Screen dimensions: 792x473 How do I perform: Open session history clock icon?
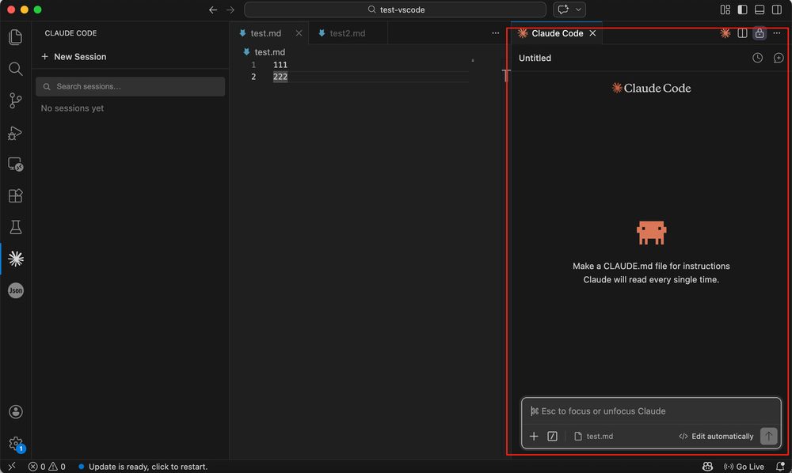(757, 58)
